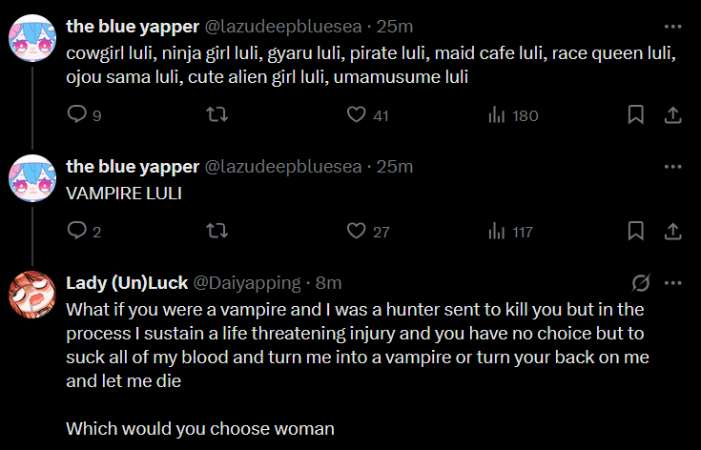701x450 pixels.
Task: Retweet the VAMPIRE LULI tweet
Action: 216,231
